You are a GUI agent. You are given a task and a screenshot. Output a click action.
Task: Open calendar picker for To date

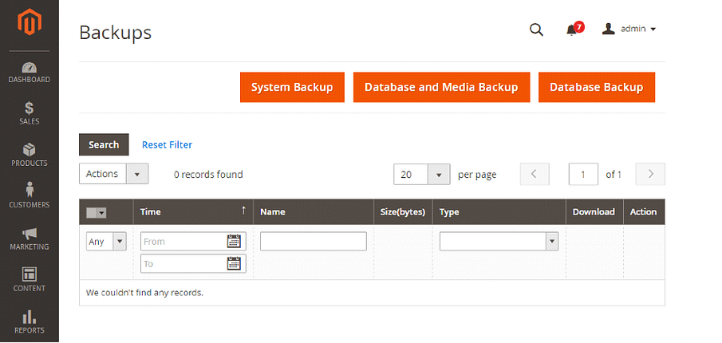[x=234, y=263]
